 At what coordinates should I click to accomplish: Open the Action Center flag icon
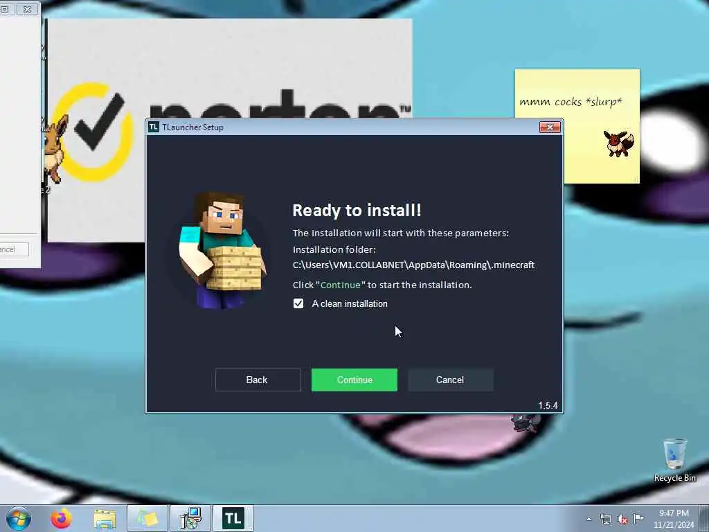point(638,518)
